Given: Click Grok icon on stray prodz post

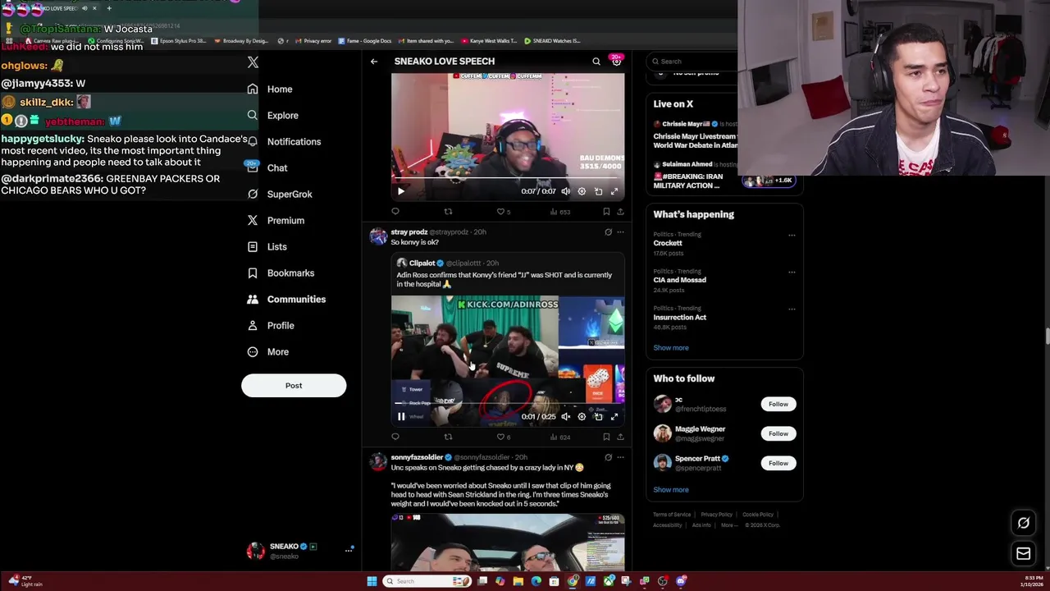Looking at the screenshot, I should 608,232.
